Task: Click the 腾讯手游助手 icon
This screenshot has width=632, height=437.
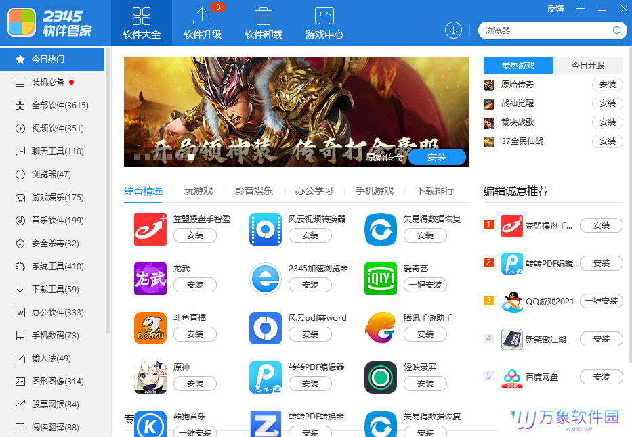Action: point(381,328)
